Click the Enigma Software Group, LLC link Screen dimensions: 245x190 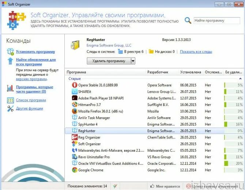(109, 45)
